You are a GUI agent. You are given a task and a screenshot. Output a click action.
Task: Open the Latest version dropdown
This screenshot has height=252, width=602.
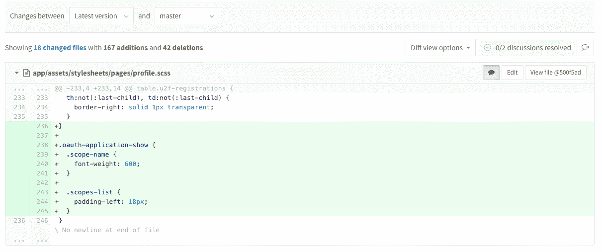pyautogui.click(x=101, y=16)
